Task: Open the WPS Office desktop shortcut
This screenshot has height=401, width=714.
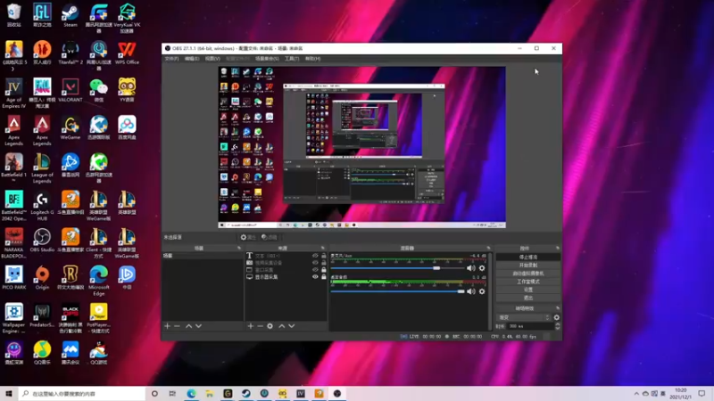Action: click(x=127, y=53)
